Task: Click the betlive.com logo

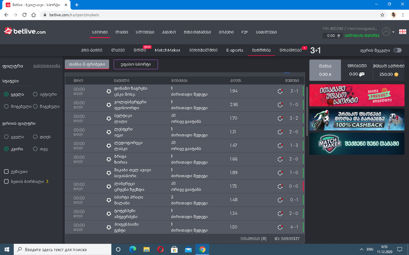Action: click(x=25, y=31)
